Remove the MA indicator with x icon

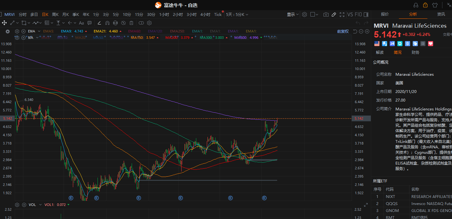tap(23, 37)
